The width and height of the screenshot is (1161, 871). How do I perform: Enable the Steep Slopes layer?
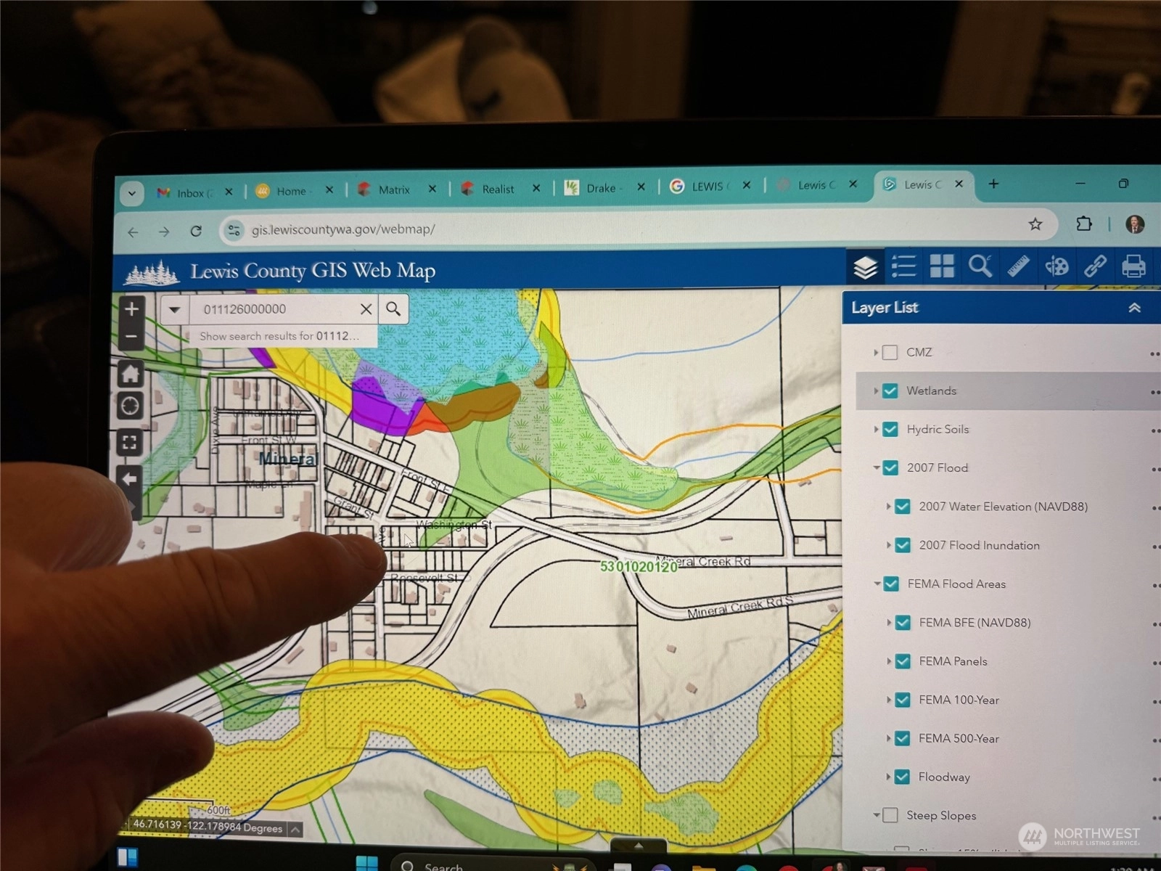(x=890, y=815)
